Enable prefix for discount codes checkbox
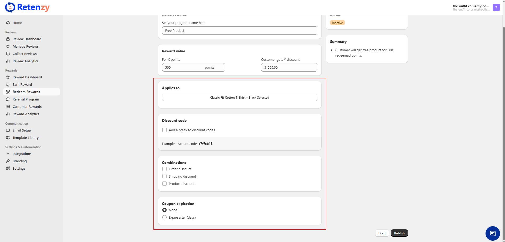The image size is (505, 242). pos(164,130)
